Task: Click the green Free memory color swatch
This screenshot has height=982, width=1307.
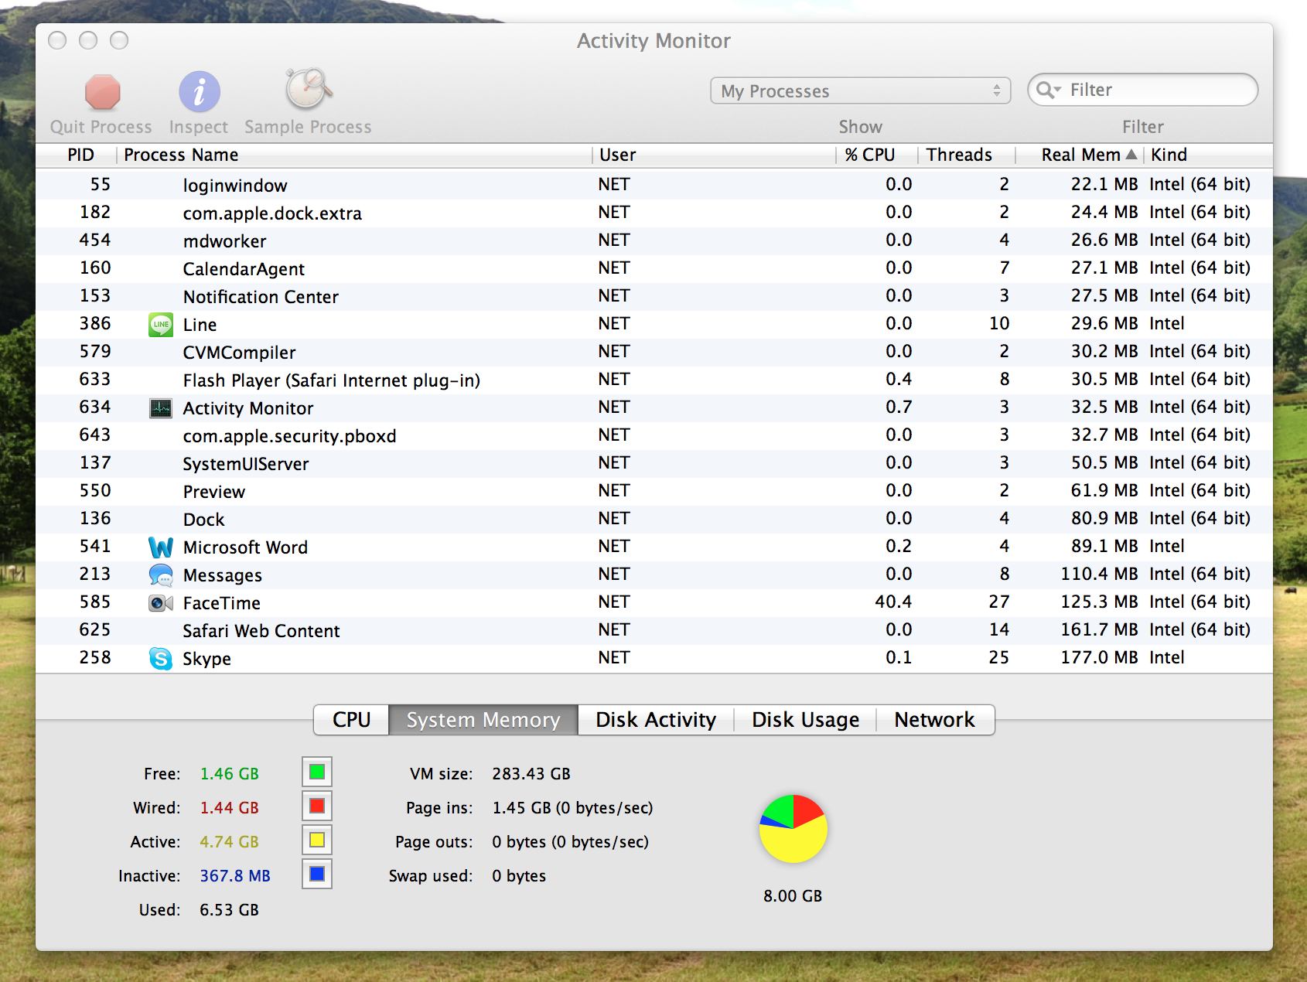Action: 317,772
